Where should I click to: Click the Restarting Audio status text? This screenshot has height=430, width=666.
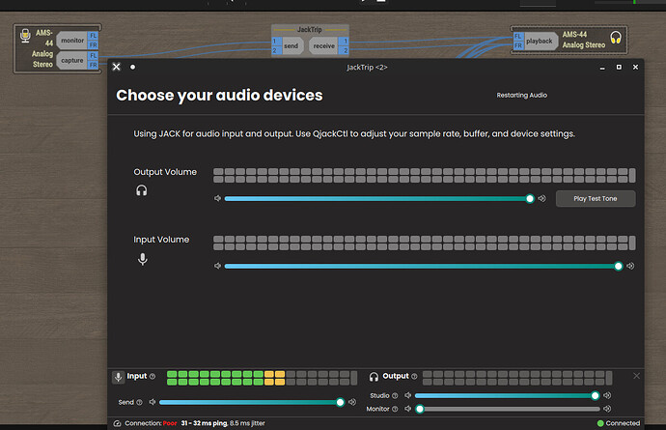(x=521, y=96)
